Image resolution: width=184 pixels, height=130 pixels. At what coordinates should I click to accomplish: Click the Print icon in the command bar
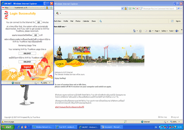(x=150, y=31)
